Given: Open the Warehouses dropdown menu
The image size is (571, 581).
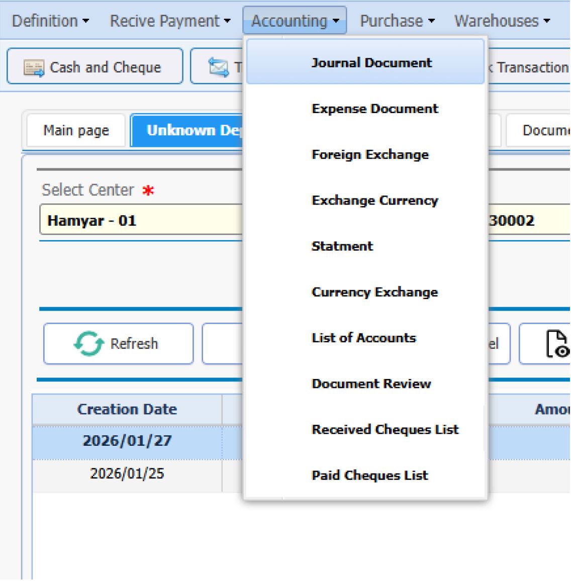Looking at the screenshot, I should coord(502,21).
